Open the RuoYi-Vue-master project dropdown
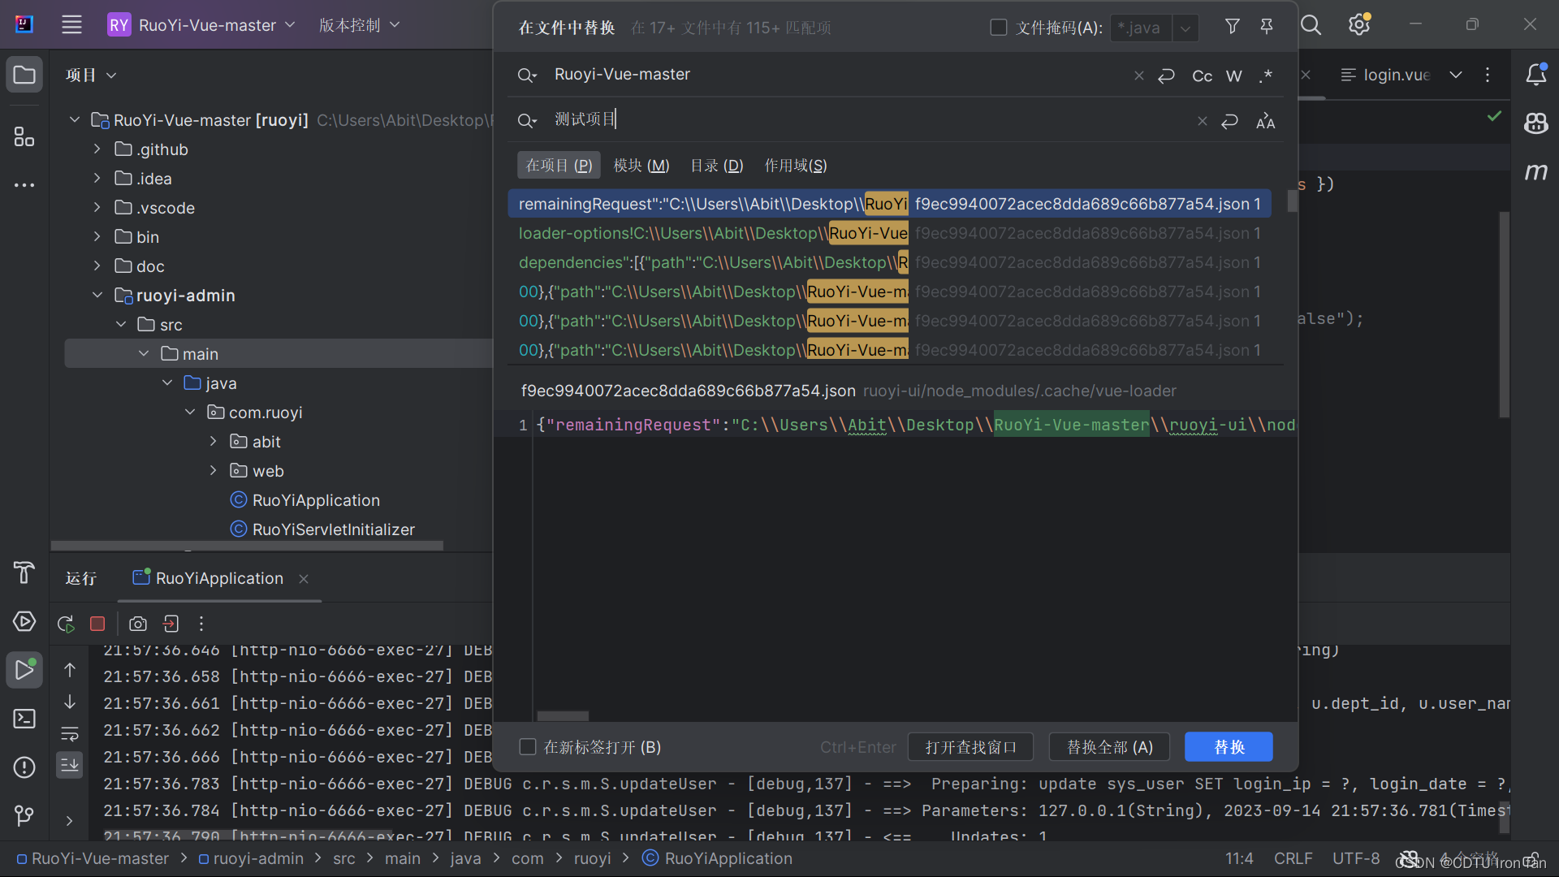 pos(201,25)
